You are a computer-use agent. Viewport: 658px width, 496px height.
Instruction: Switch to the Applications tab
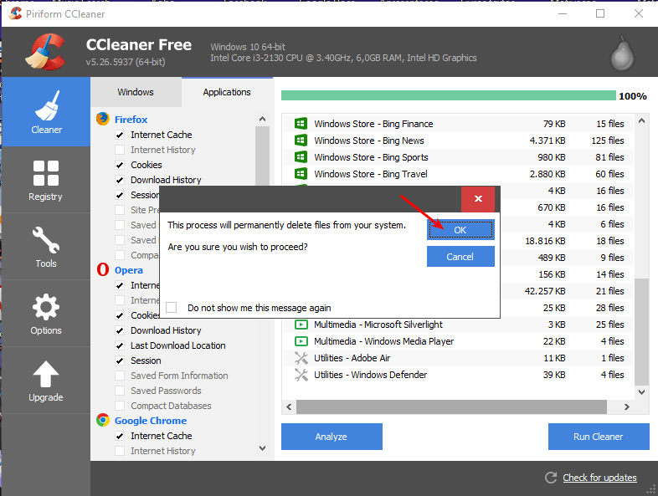(227, 92)
